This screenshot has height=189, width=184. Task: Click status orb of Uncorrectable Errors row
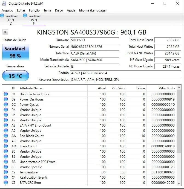coord(6,94)
